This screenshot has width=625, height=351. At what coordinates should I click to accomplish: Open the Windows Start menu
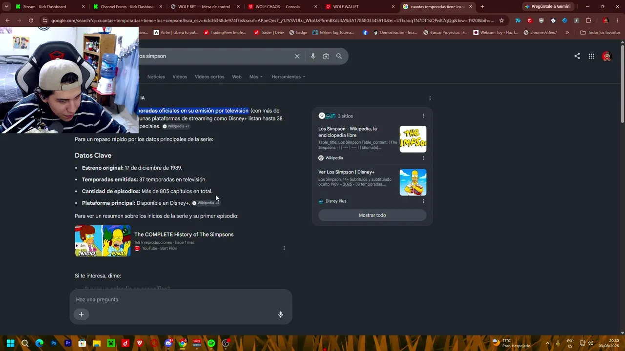click(10, 343)
